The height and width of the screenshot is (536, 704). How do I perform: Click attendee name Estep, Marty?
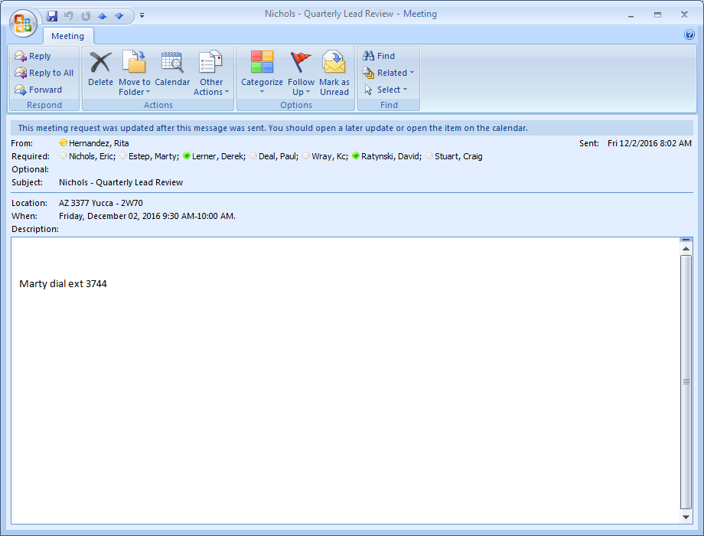[152, 156]
